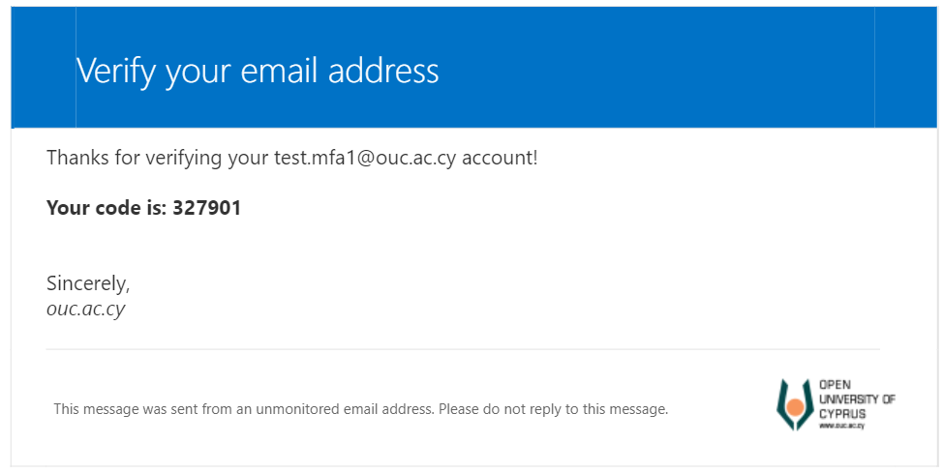The height and width of the screenshot is (473, 944).
Task: Click the 'Your code is:' label
Action: (x=107, y=208)
